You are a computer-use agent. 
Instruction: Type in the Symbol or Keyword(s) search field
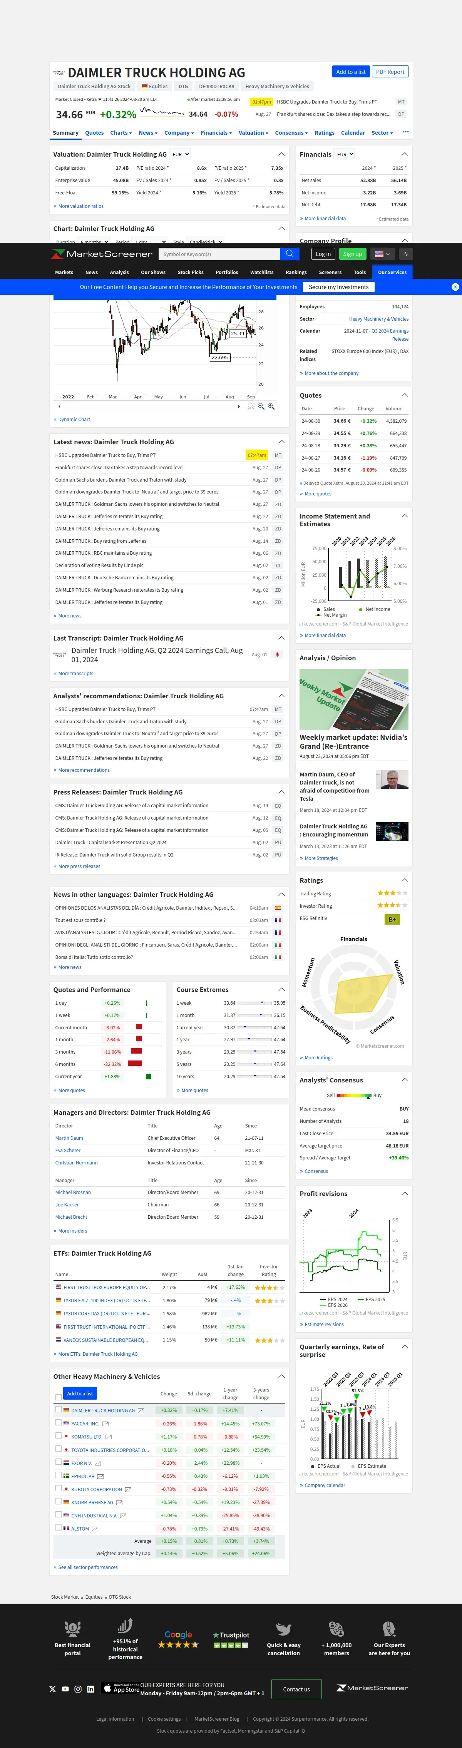[x=220, y=254]
